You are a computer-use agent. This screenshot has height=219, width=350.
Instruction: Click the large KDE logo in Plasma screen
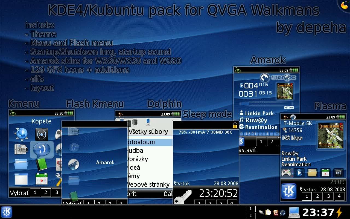(x=289, y=191)
